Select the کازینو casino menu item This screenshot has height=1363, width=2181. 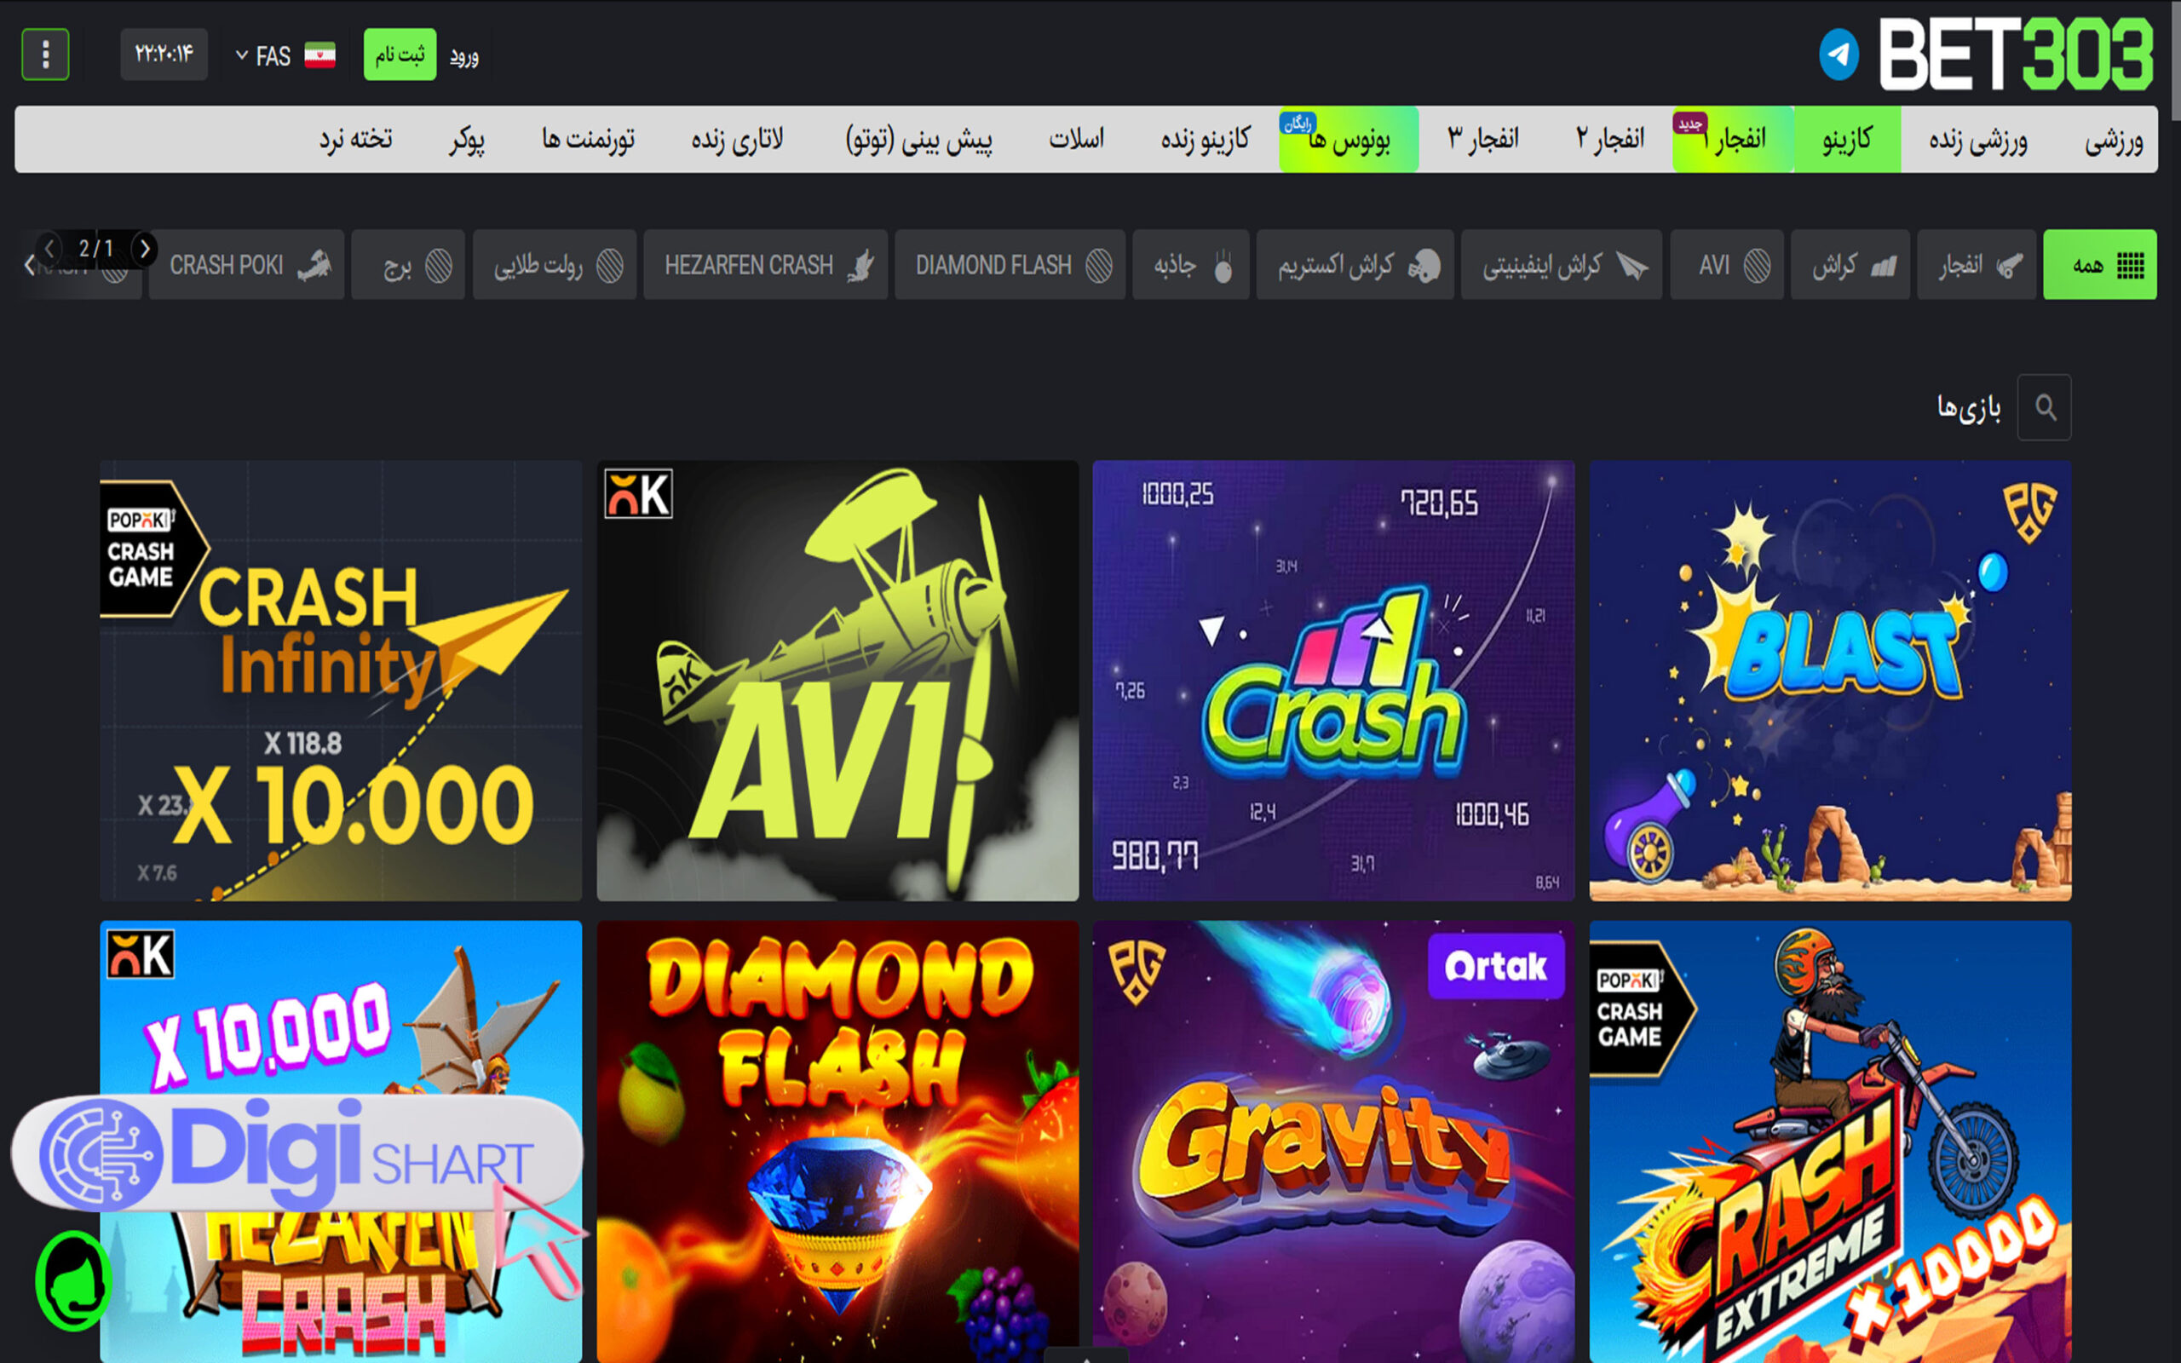click(x=1848, y=140)
